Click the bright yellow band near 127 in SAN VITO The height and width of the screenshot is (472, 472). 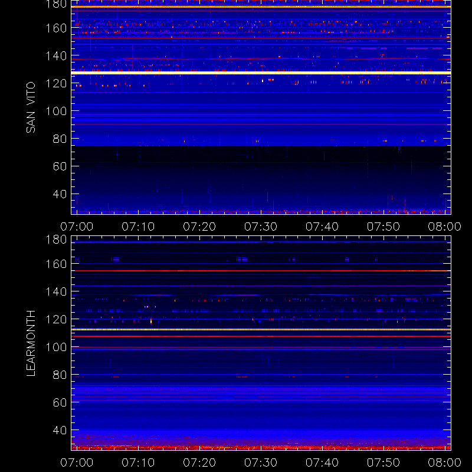tap(261, 73)
